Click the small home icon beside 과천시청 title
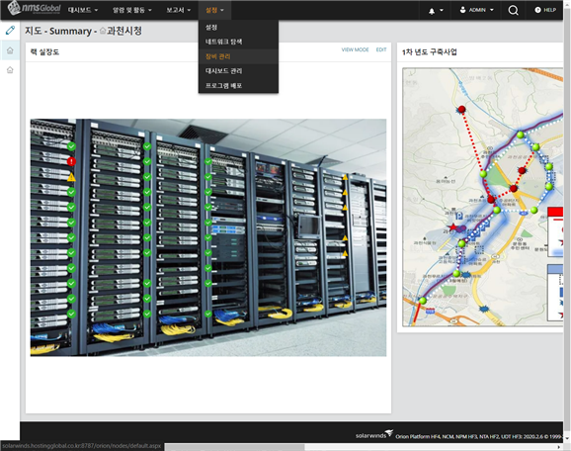Viewport: 571px width, 451px height. click(x=103, y=31)
